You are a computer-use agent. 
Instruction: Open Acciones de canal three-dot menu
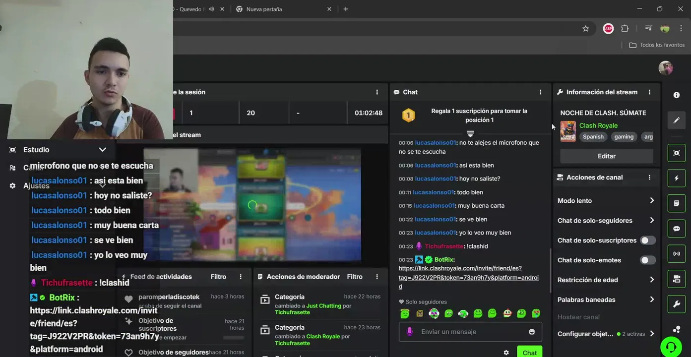tap(649, 178)
